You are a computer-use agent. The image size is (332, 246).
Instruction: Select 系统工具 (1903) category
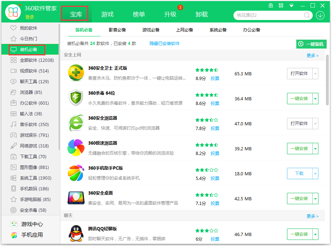pos(30,178)
